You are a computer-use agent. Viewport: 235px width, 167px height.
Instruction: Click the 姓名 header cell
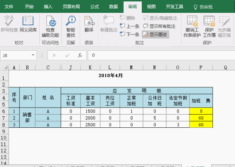pos(48,98)
